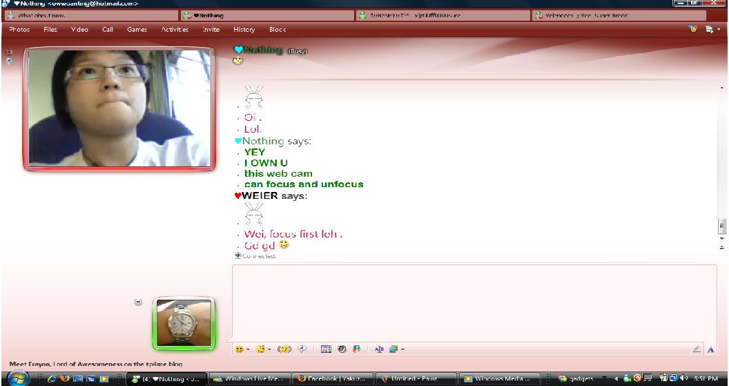The width and height of the screenshot is (729, 386).
Task: Expand the winks dropdown arrow
Action: 269,349
